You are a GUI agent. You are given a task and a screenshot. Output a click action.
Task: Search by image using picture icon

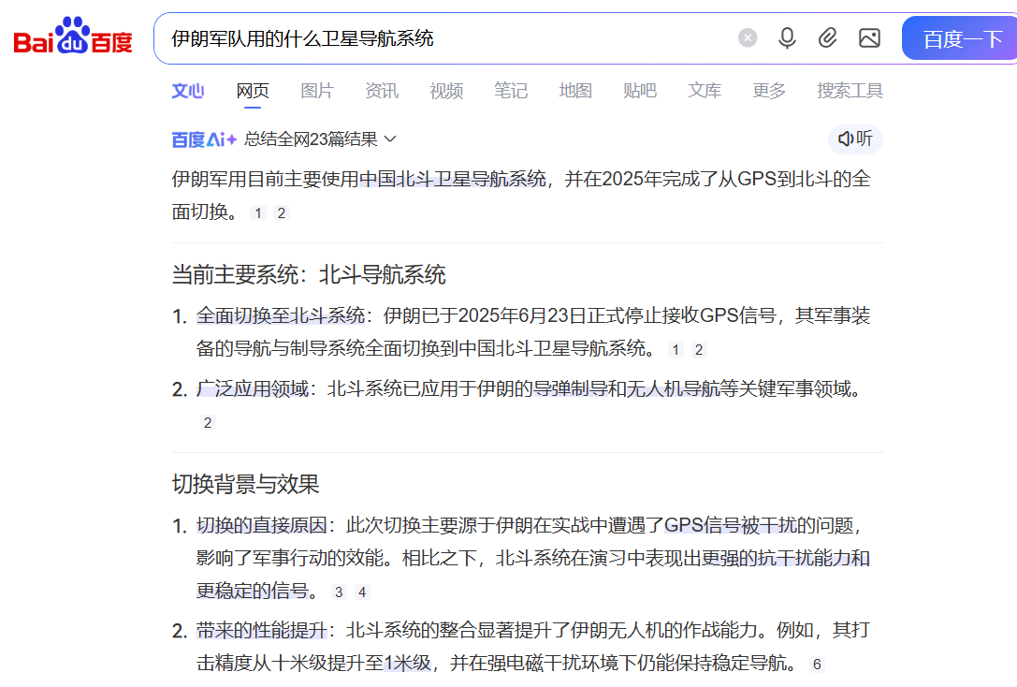(869, 38)
